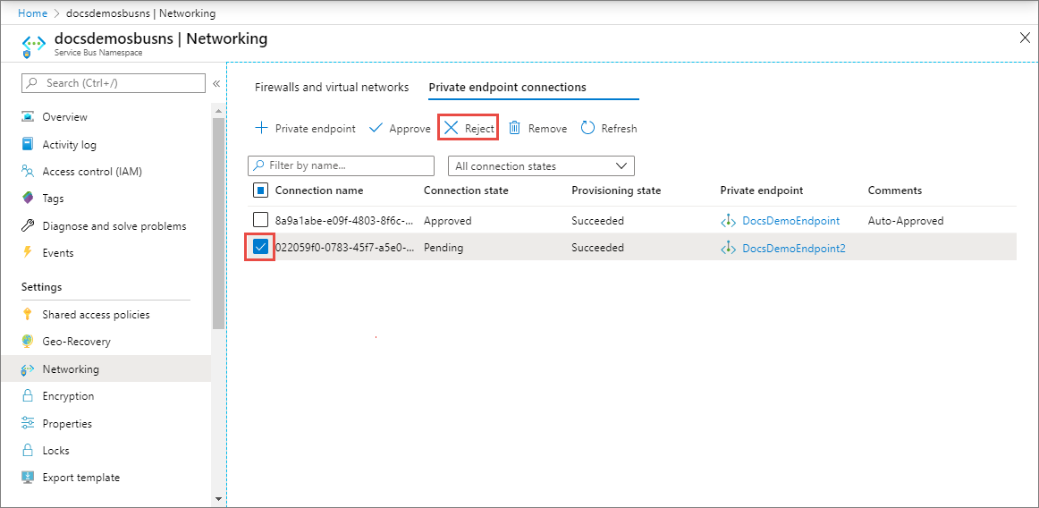Viewport: 1039px width, 508px height.
Task: Click the Tags icon in sidebar
Action: point(27,199)
